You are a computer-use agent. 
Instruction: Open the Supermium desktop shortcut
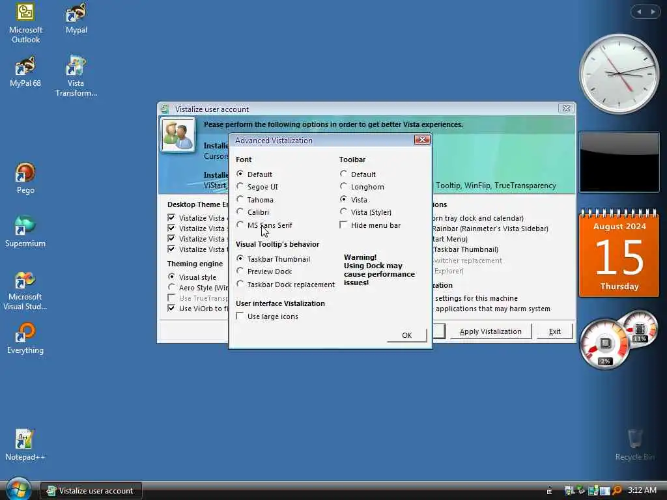coord(25,232)
